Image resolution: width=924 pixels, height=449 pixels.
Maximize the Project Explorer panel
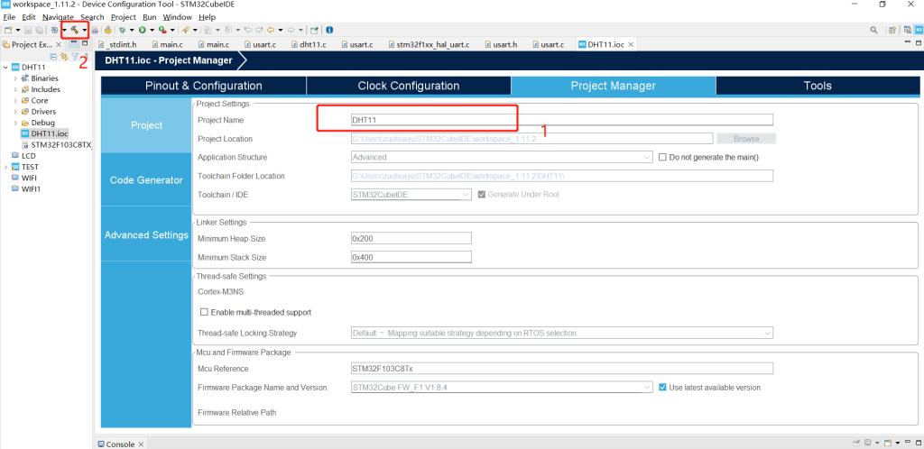[x=85, y=43]
